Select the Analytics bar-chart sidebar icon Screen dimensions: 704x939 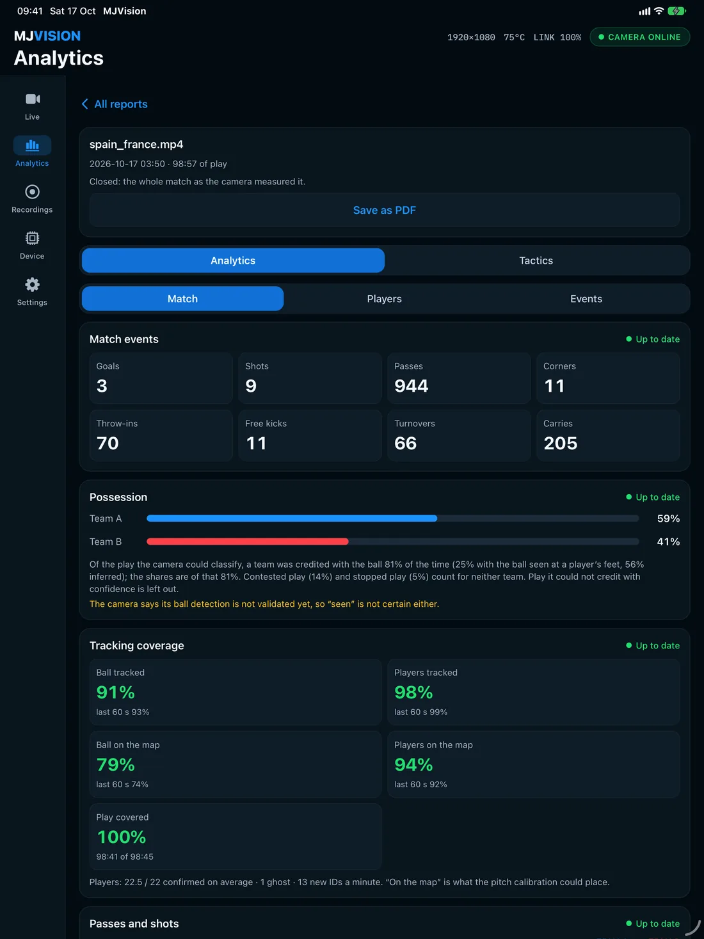click(32, 145)
